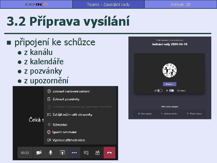Click bullet text z kanálu
The width and height of the screenshot is (217, 163).
click(x=38, y=53)
